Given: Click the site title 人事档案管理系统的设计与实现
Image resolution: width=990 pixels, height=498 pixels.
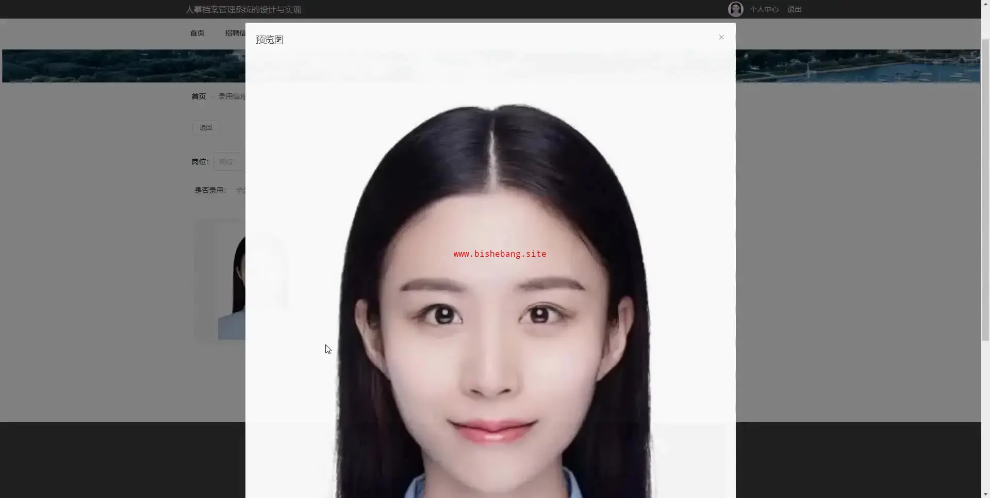Looking at the screenshot, I should pyautogui.click(x=243, y=10).
